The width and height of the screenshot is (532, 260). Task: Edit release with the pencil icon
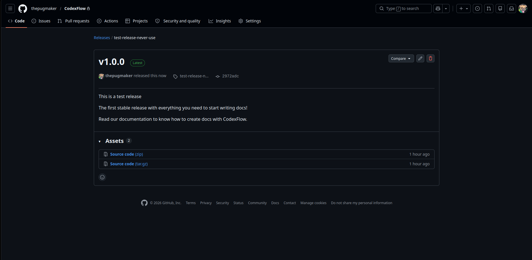[420, 58]
